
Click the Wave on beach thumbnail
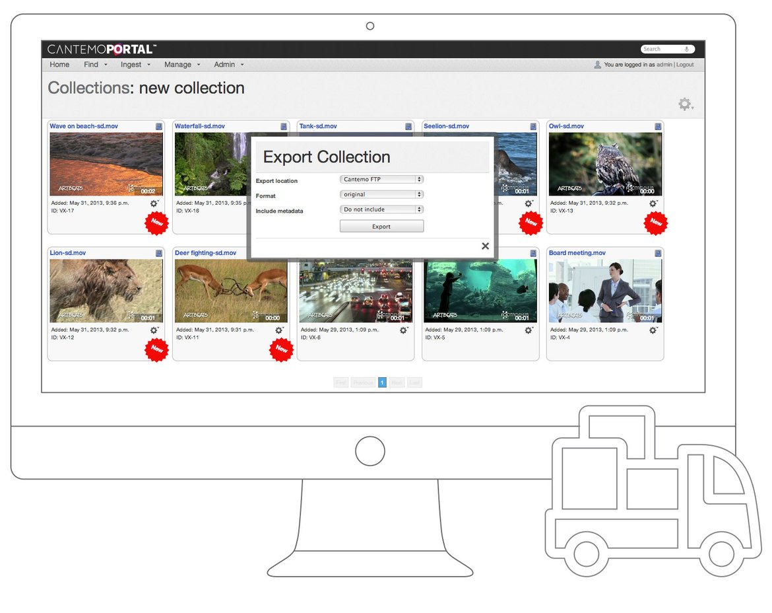(106, 164)
